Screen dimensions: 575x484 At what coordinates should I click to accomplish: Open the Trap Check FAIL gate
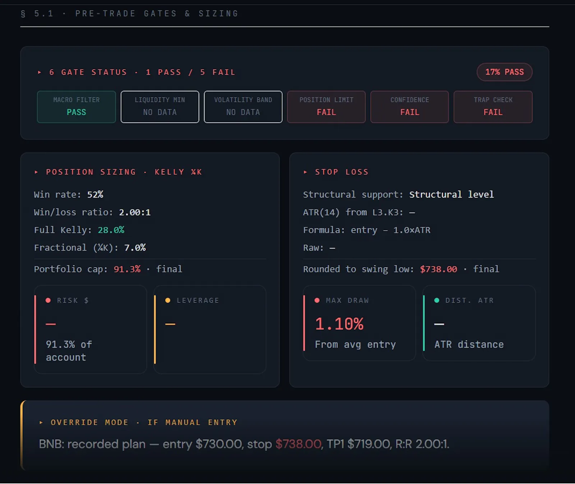[x=493, y=107]
